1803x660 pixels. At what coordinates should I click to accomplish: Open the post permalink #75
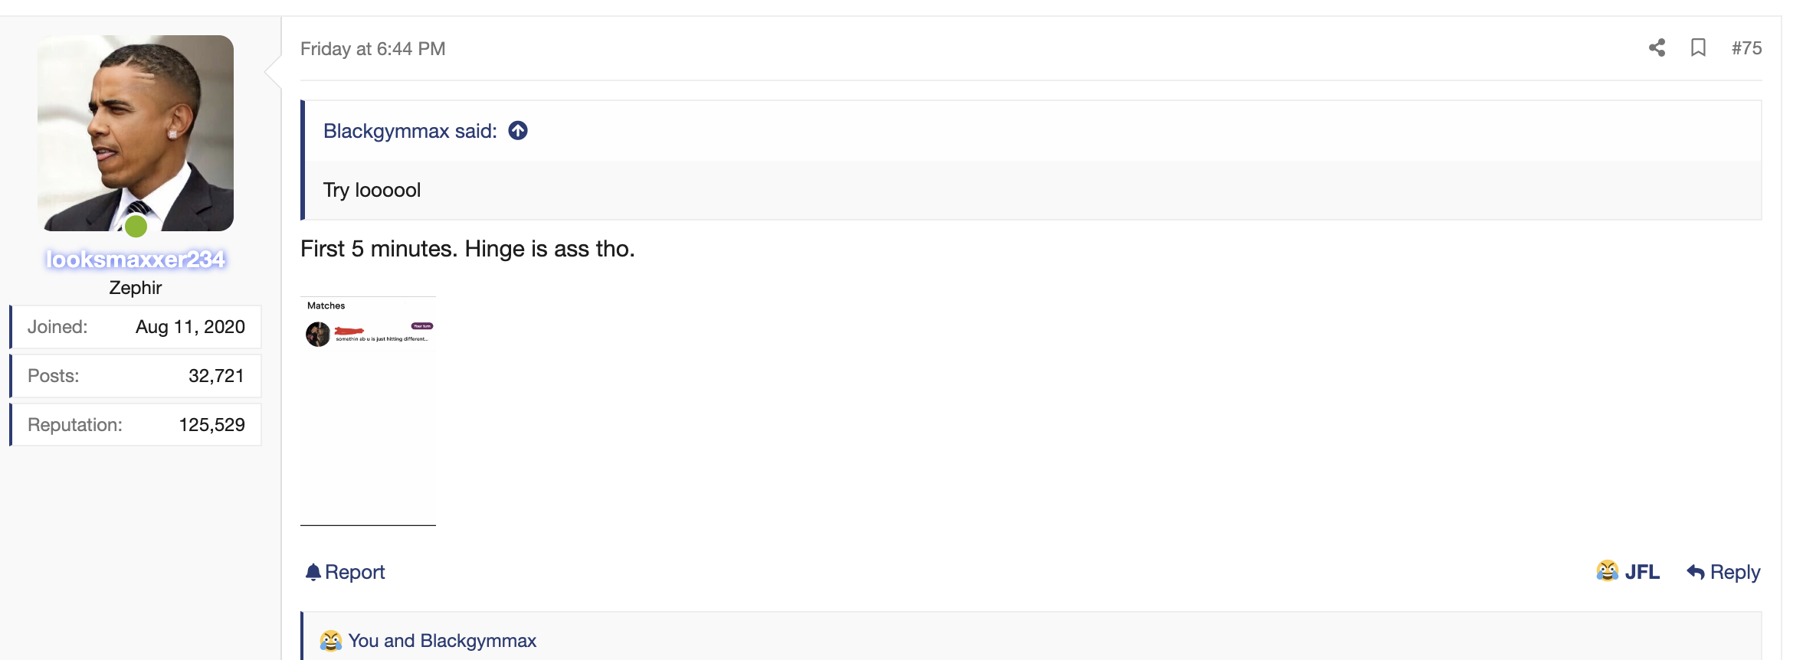(x=1746, y=48)
